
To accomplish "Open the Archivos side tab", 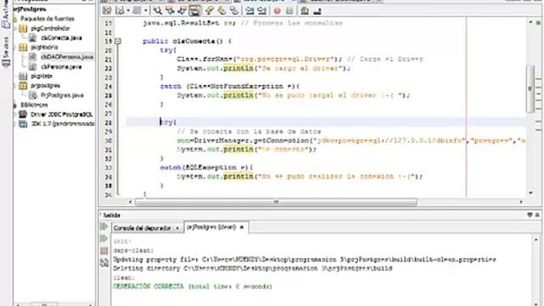I will (x=6, y=14).
